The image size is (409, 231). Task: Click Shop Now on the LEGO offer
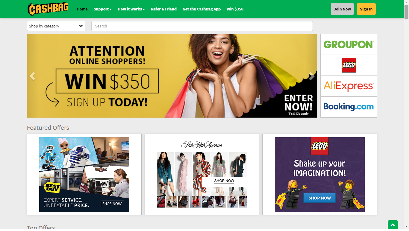(x=319, y=198)
